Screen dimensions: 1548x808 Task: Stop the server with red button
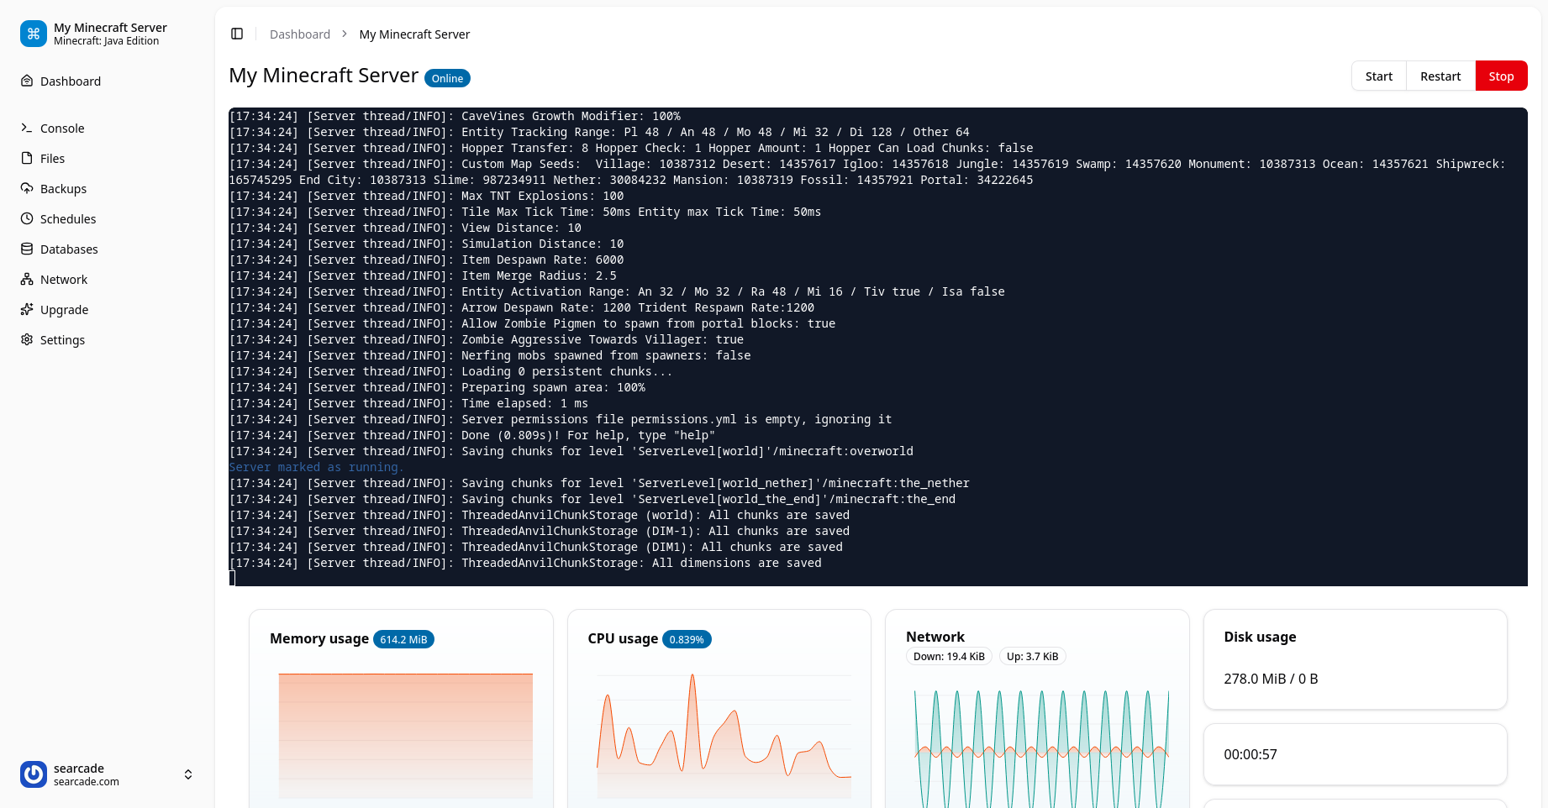click(x=1501, y=76)
